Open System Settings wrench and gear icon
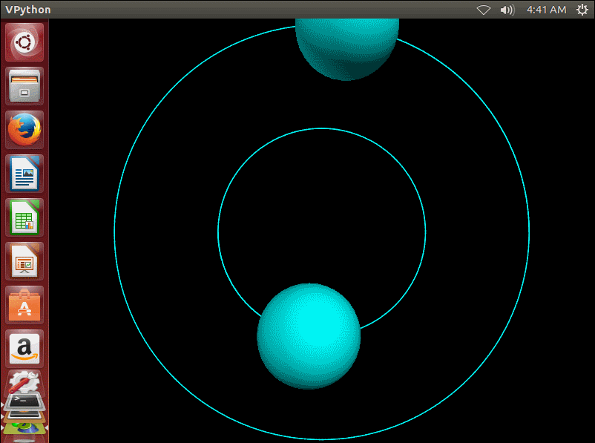595x443 pixels. pyautogui.click(x=24, y=381)
